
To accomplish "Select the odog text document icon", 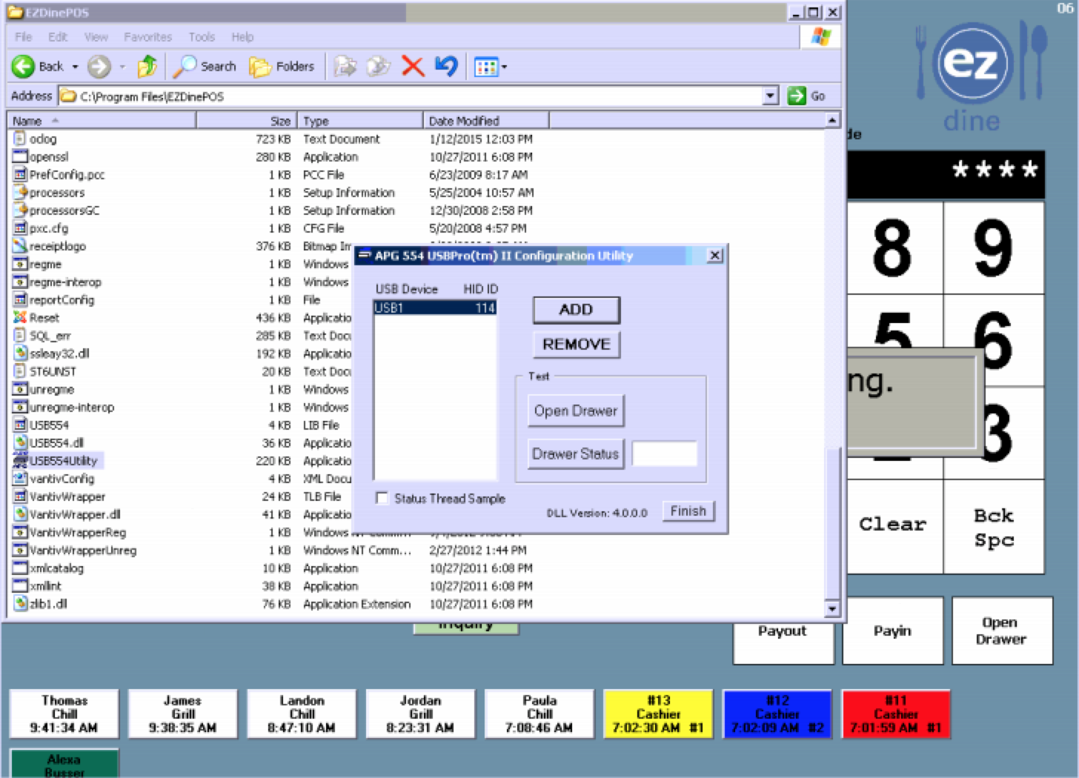I will click(20, 139).
